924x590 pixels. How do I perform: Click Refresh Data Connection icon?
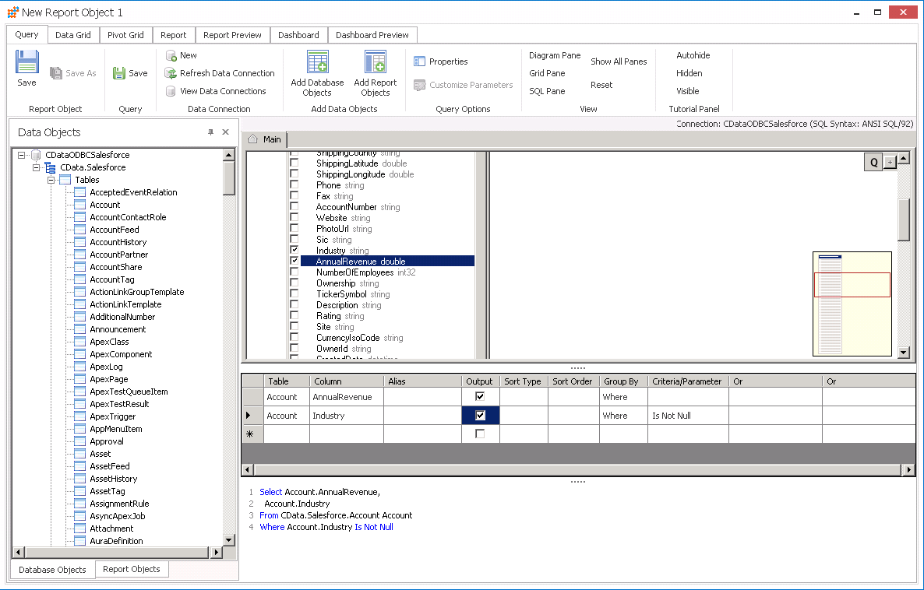(x=171, y=73)
